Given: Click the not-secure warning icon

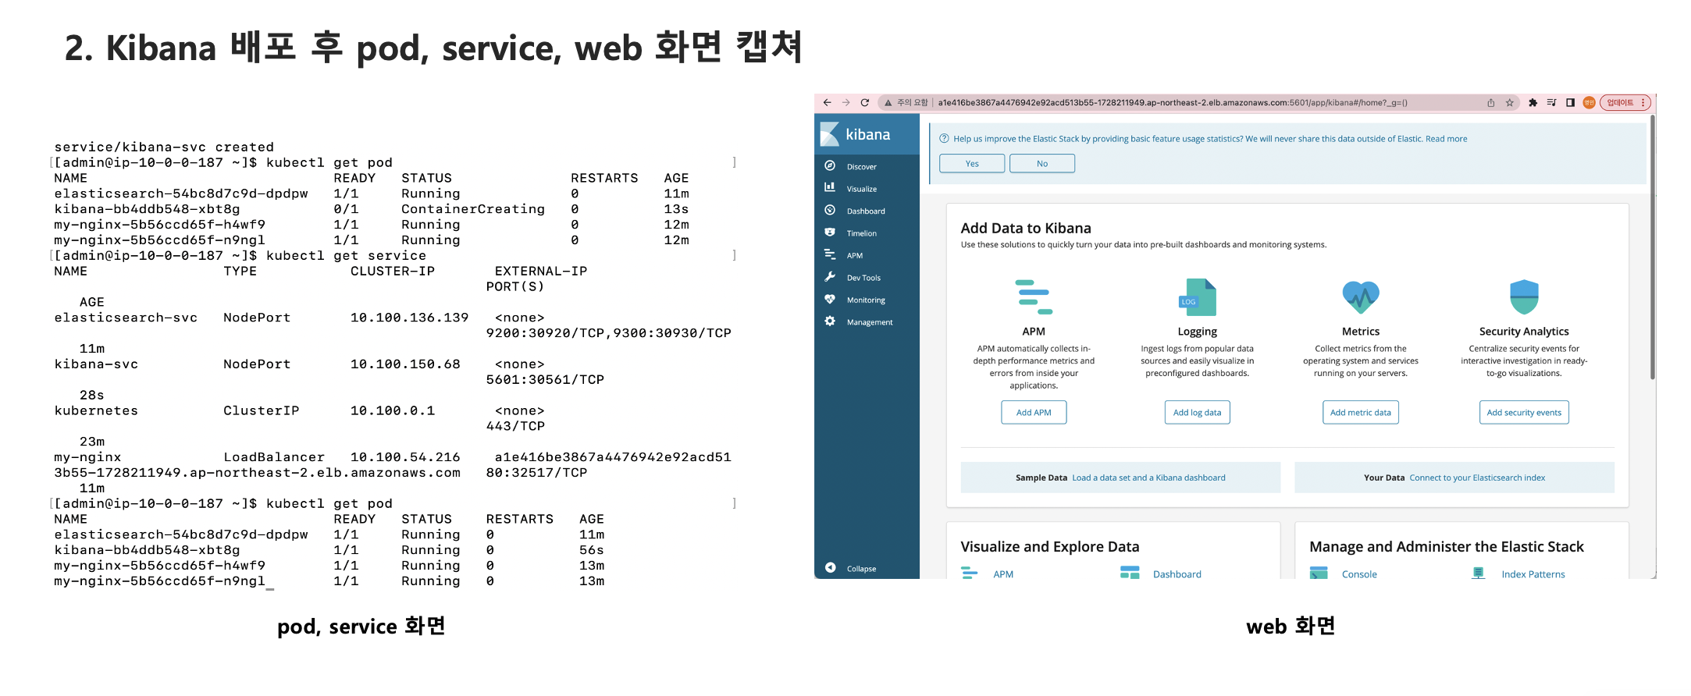Looking at the screenshot, I should pyautogui.click(x=888, y=103).
